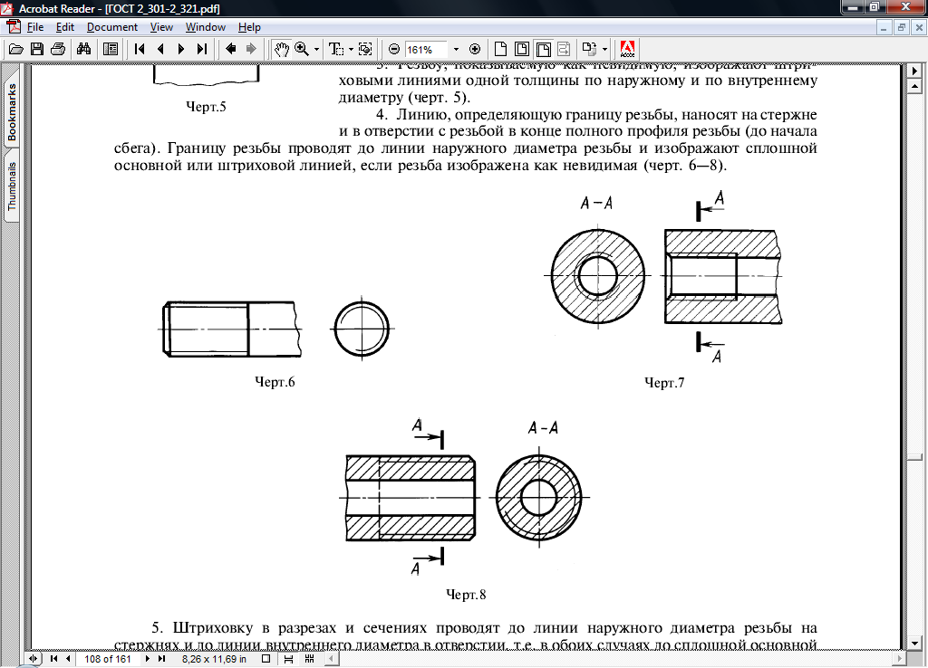Go to Previous Page in top toolbar
Viewport: 928px width, 668px height.
[160, 49]
